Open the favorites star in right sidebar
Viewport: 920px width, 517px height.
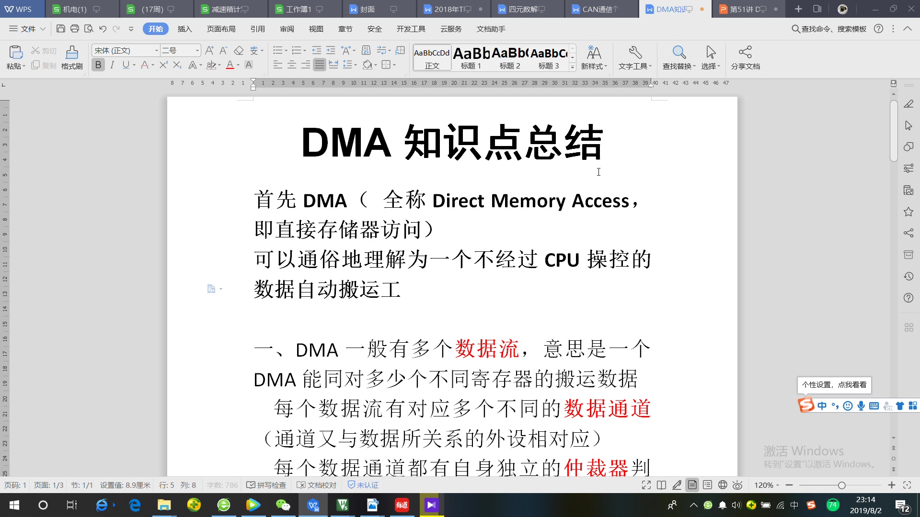(908, 212)
